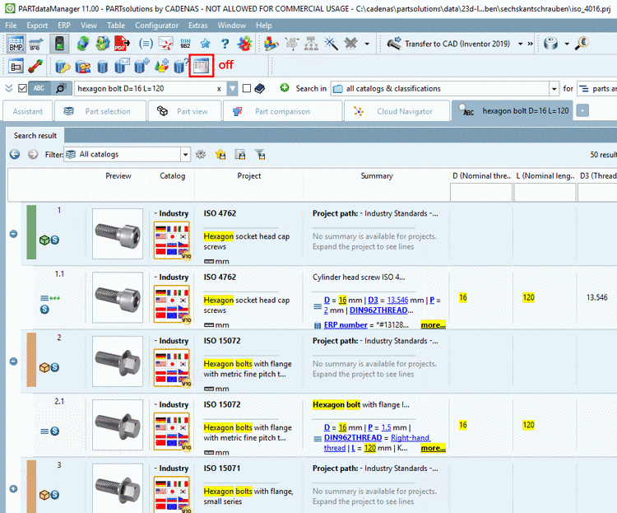617x513 pixels.
Task: Click the PDF export icon
Action: 122,44
